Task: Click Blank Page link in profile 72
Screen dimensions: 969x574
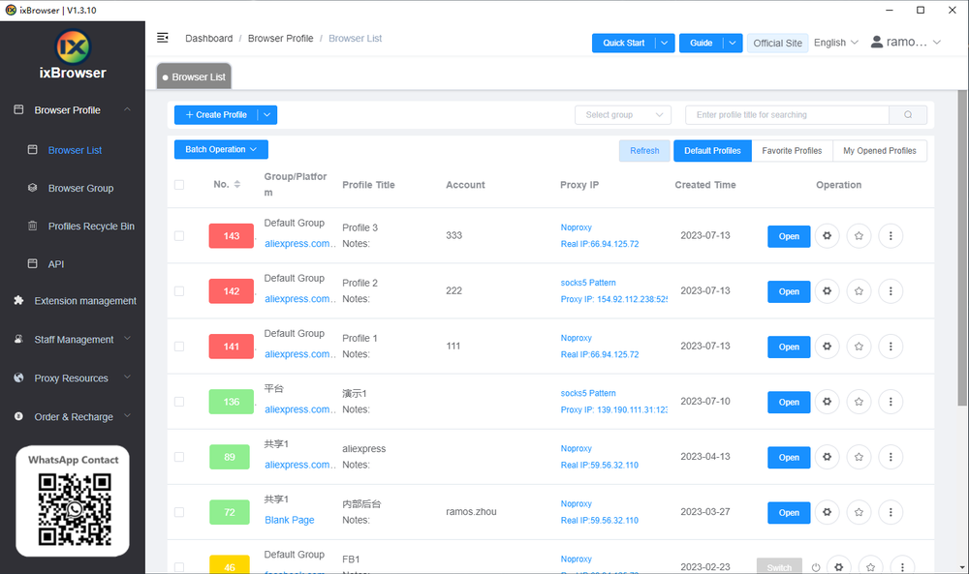Action: pyautogui.click(x=289, y=520)
